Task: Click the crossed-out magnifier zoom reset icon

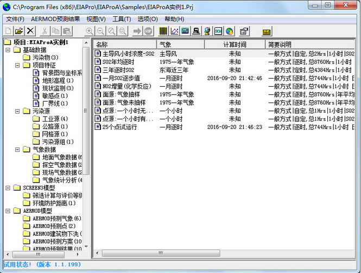Action: (x=111, y=31)
